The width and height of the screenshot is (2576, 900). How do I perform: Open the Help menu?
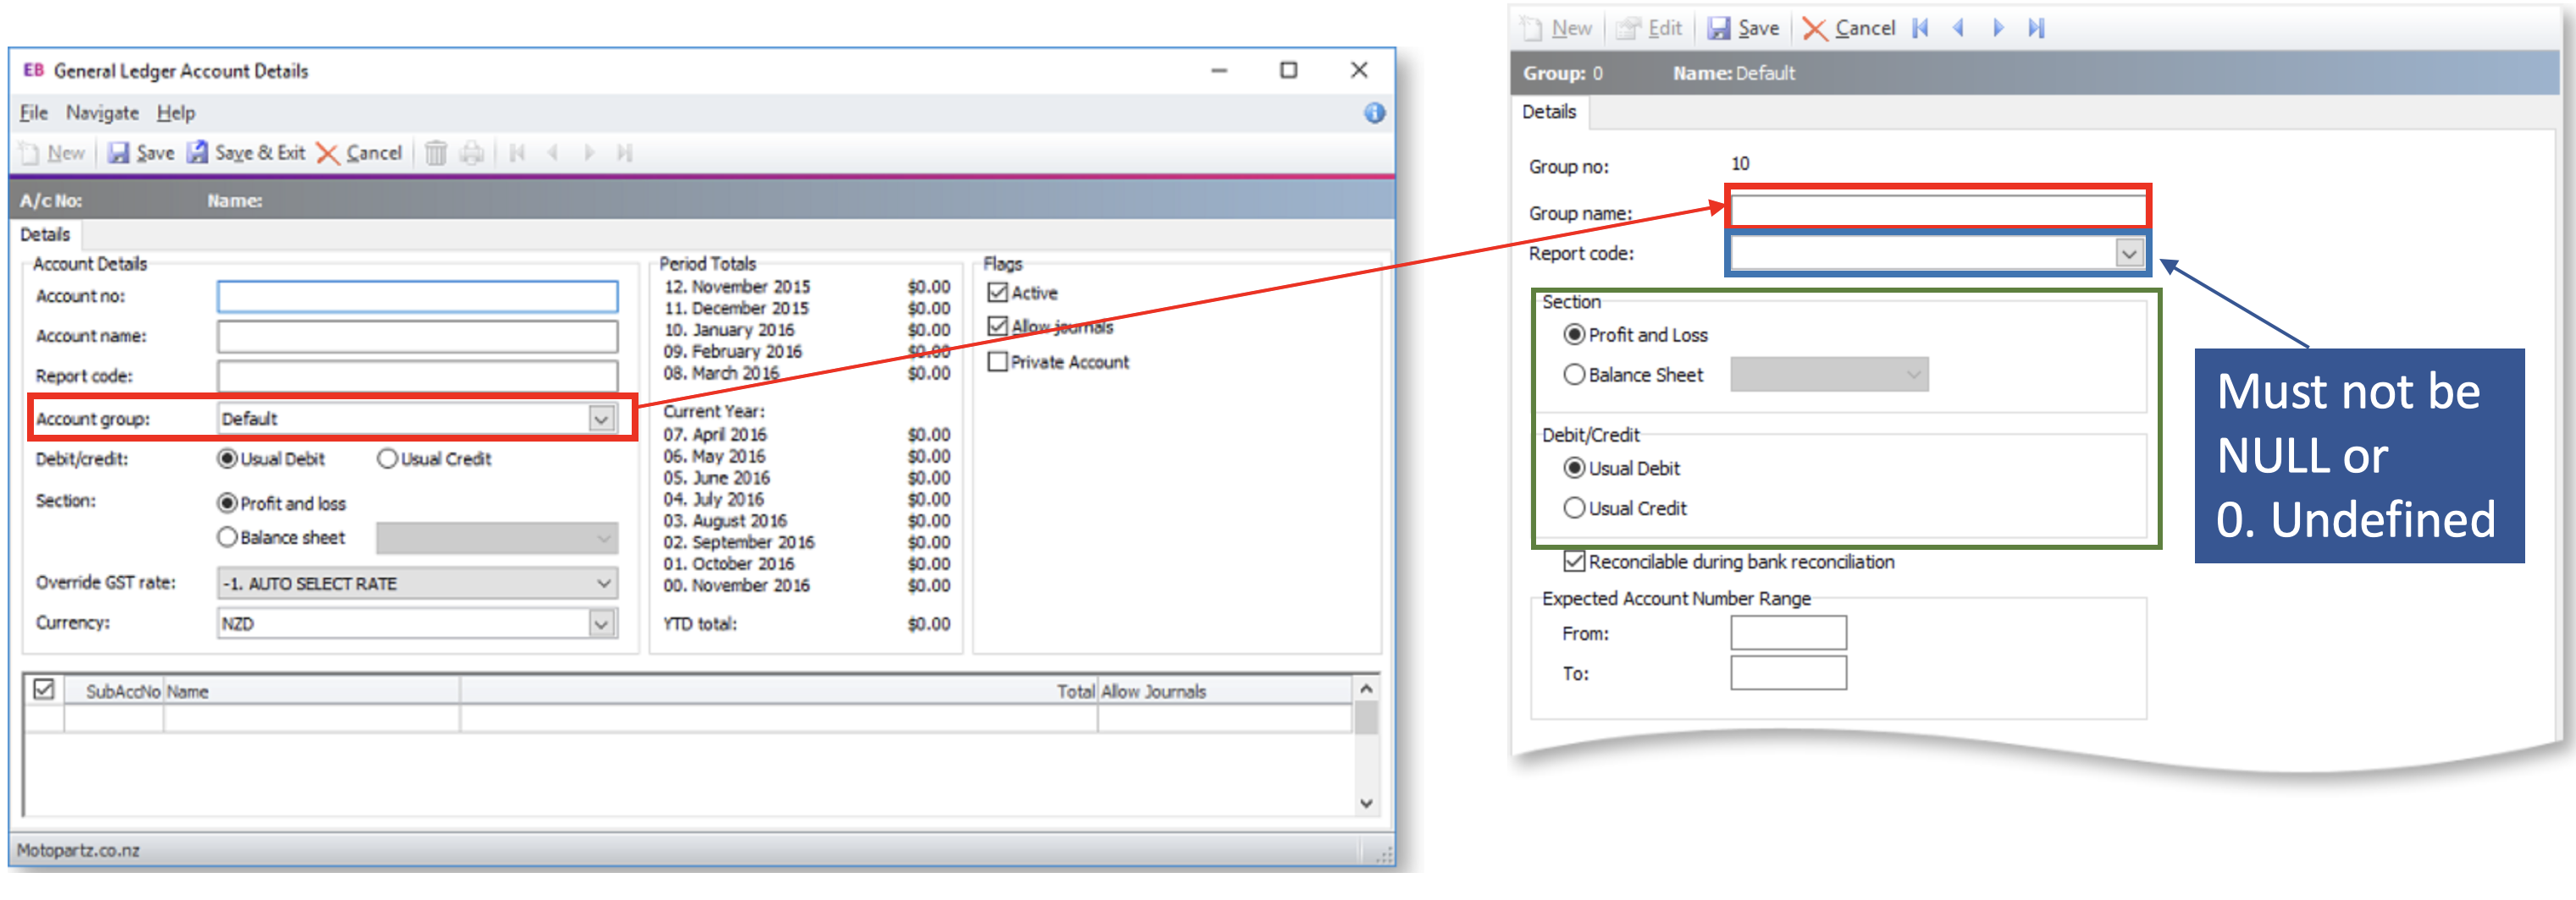(x=175, y=112)
